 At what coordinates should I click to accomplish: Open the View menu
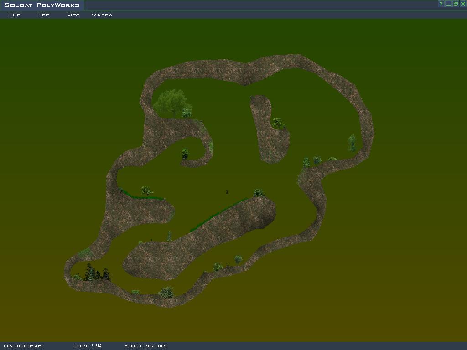coord(73,15)
